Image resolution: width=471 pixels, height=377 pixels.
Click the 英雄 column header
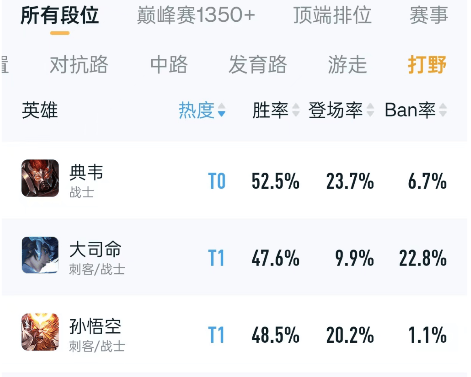click(40, 110)
